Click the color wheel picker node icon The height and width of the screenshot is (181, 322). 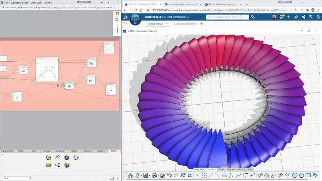coord(48,158)
